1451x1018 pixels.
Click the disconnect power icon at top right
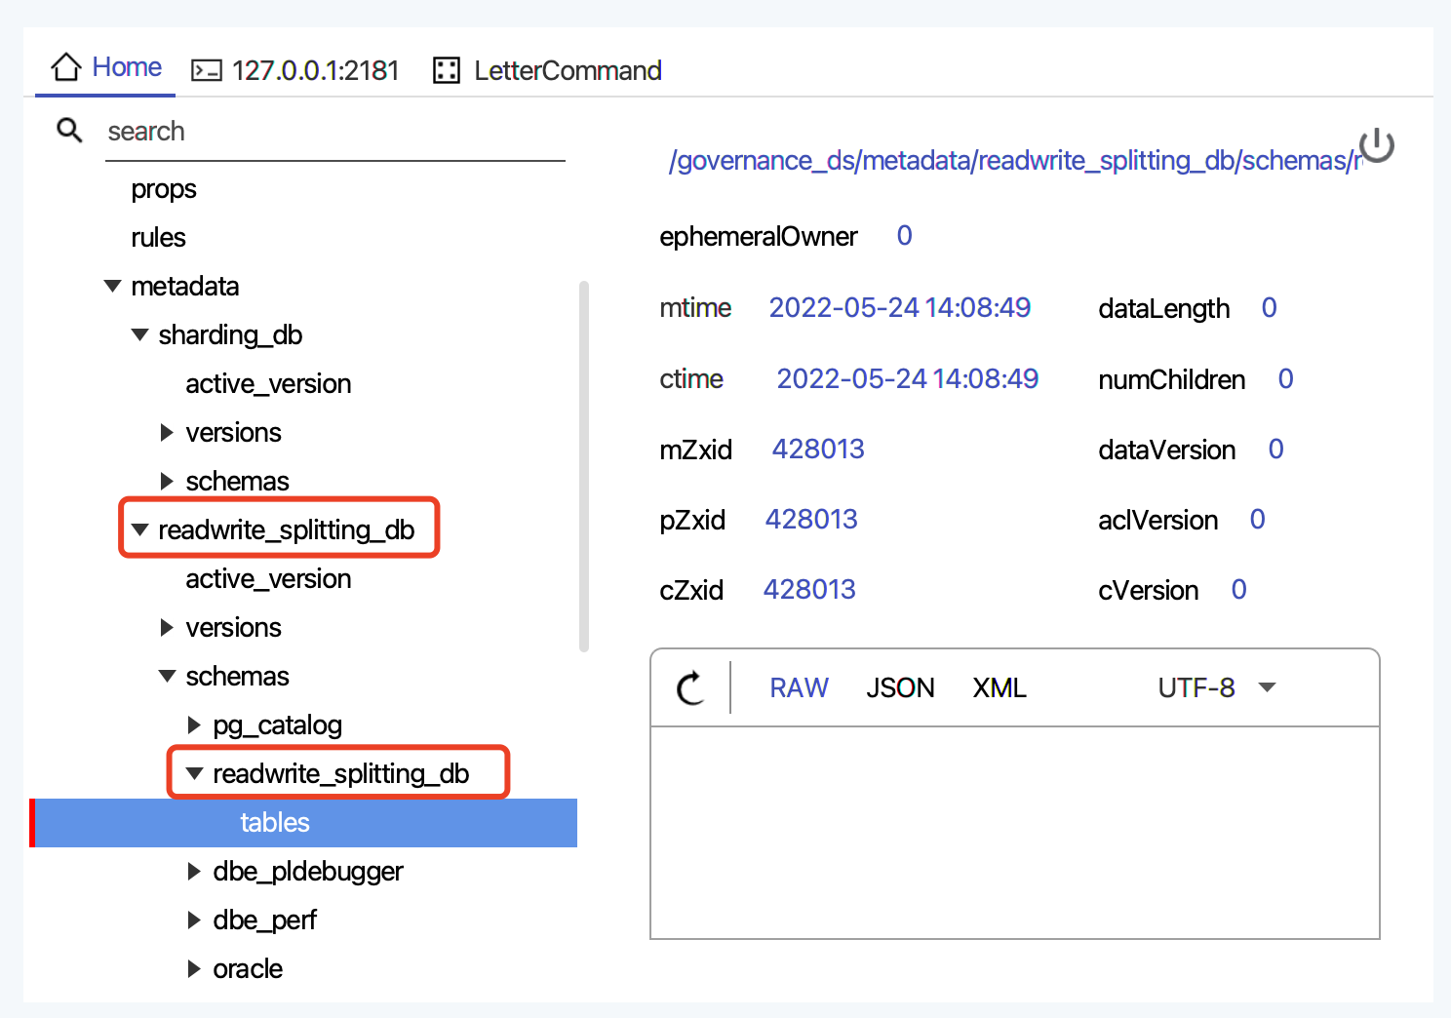pos(1376,146)
